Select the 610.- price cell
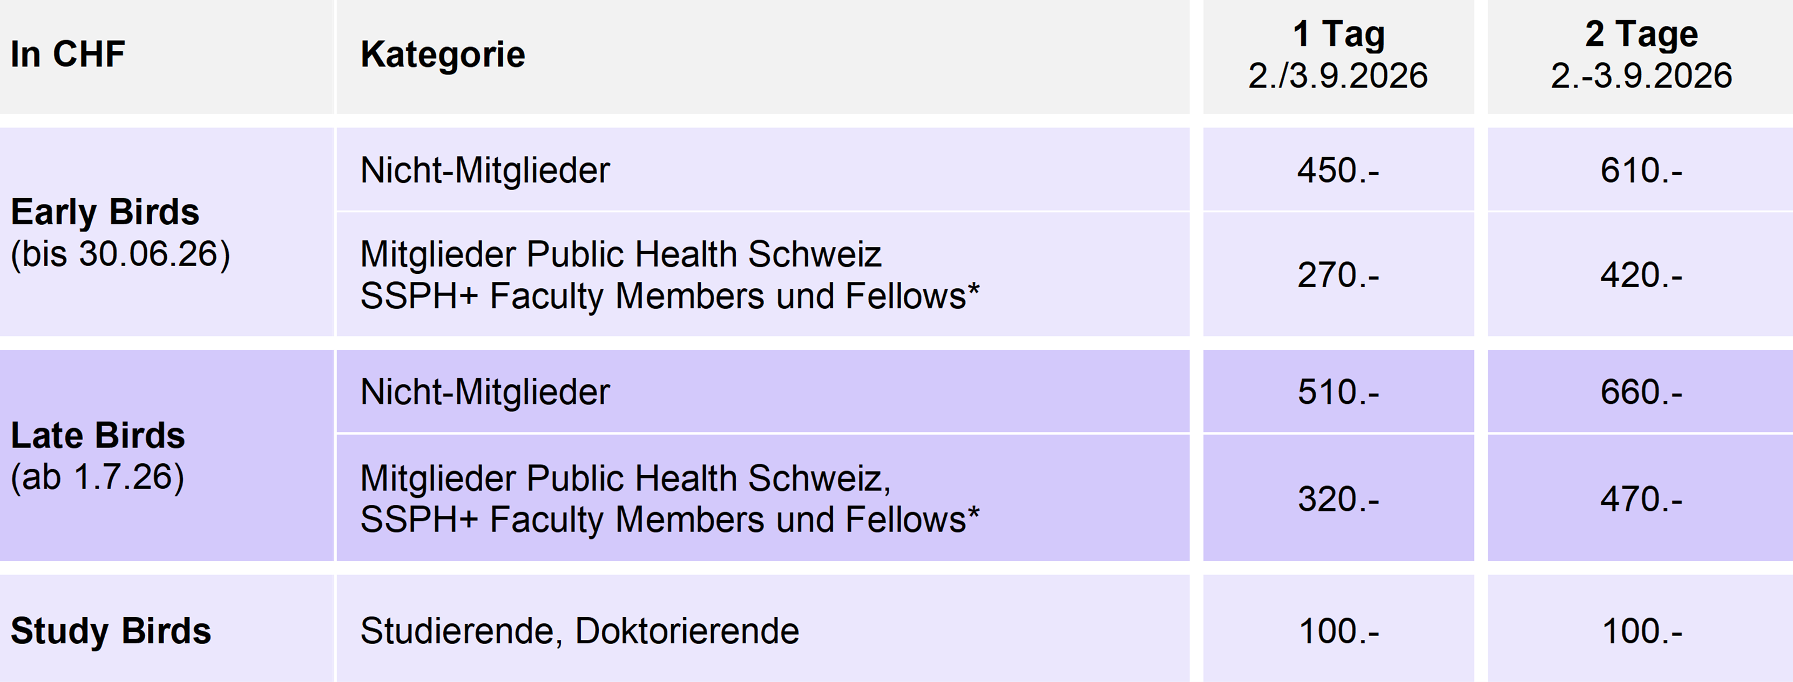 pos(1641,171)
